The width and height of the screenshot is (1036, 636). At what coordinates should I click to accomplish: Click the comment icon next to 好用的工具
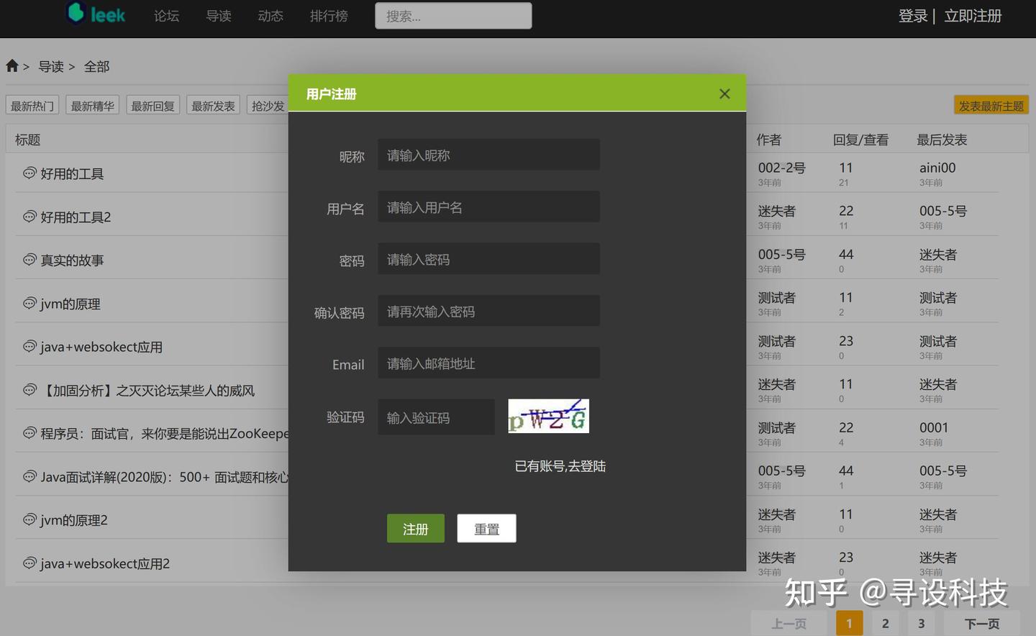pyautogui.click(x=29, y=173)
